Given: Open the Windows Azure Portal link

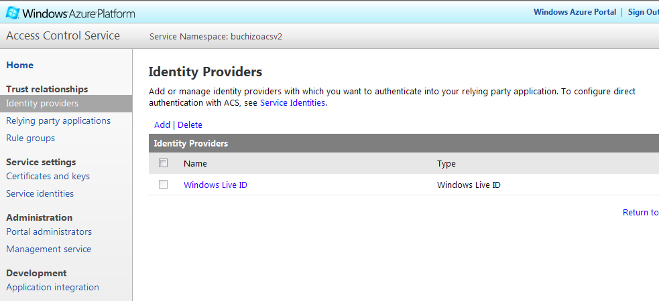Looking at the screenshot, I should [x=575, y=12].
